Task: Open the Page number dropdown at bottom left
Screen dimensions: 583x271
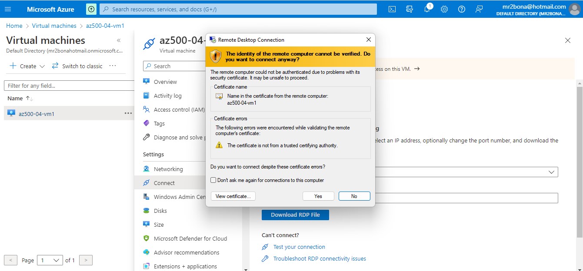Action: point(50,260)
